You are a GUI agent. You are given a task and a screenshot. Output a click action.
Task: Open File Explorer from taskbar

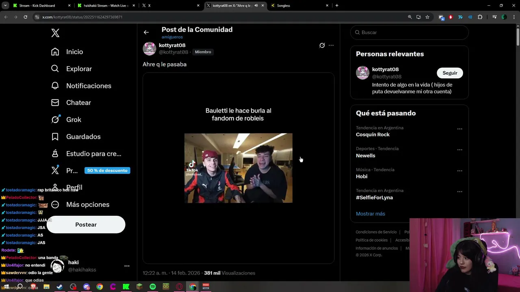point(46,287)
